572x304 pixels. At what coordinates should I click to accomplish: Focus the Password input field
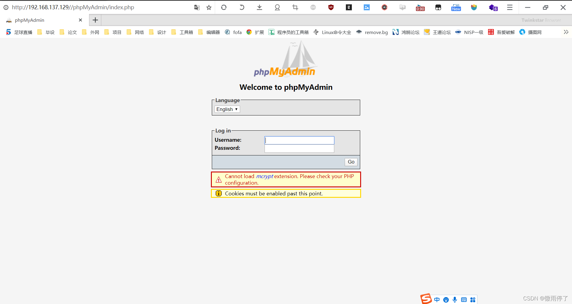click(x=299, y=149)
